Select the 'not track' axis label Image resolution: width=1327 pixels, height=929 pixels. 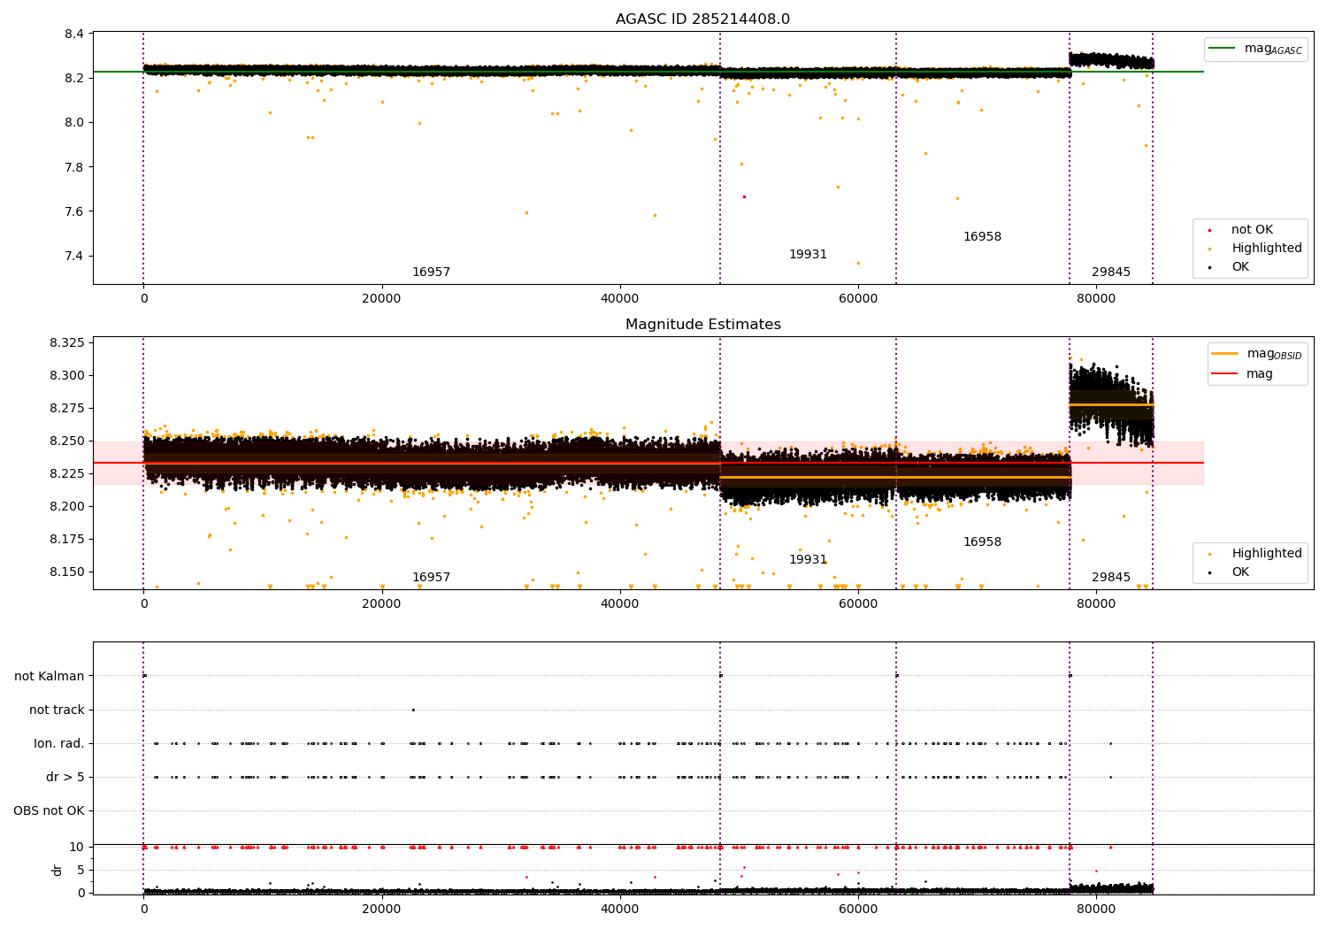[x=57, y=710]
